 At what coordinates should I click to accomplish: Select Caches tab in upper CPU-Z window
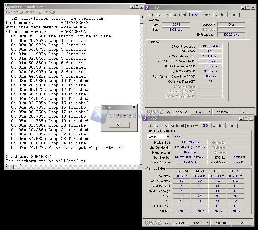click(x=164, y=15)
